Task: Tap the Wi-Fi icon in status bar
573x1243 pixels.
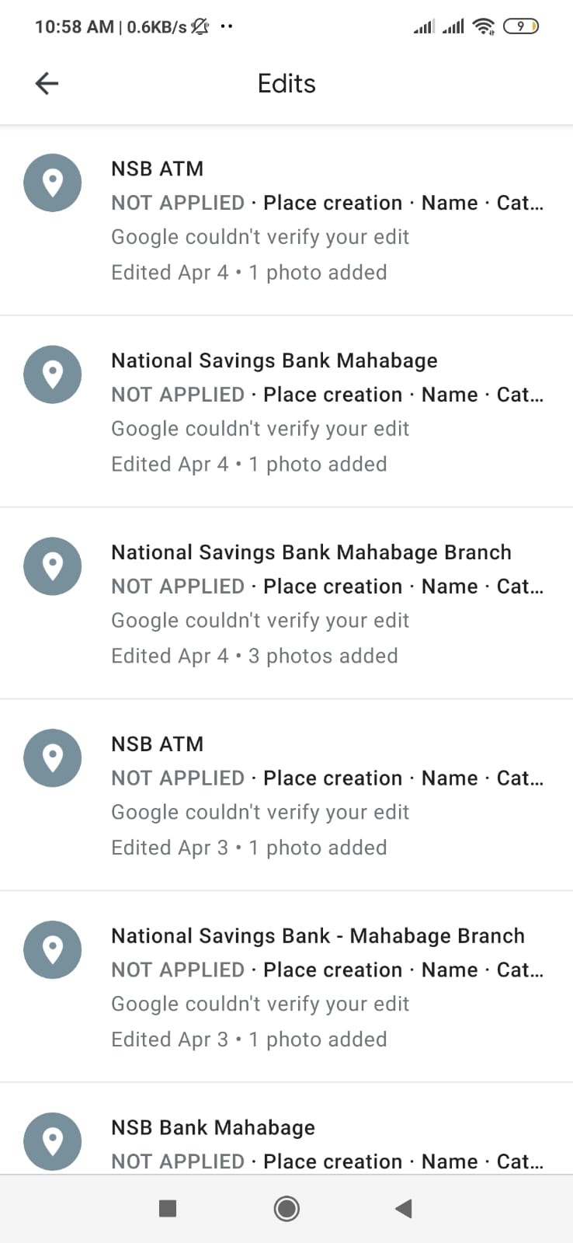Action: 483,26
